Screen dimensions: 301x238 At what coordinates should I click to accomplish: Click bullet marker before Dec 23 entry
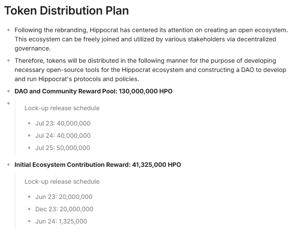tap(29, 209)
